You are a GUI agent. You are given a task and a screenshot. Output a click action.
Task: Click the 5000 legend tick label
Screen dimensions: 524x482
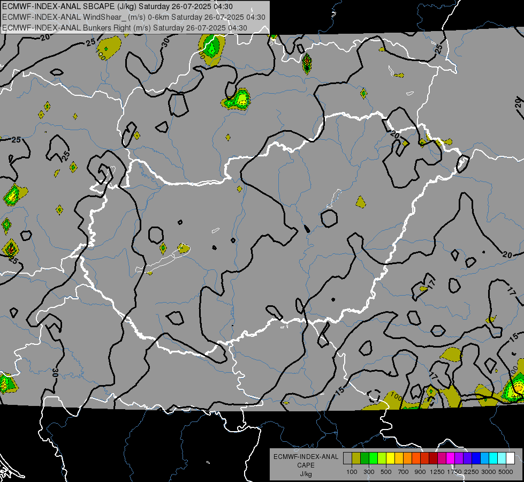[x=506, y=472]
